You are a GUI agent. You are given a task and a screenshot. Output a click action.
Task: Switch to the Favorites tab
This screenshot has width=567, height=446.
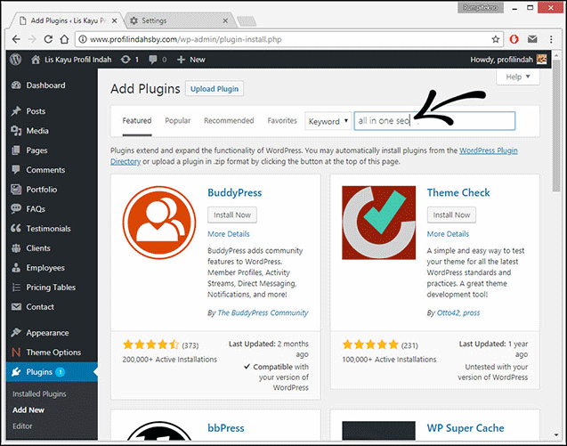(282, 121)
